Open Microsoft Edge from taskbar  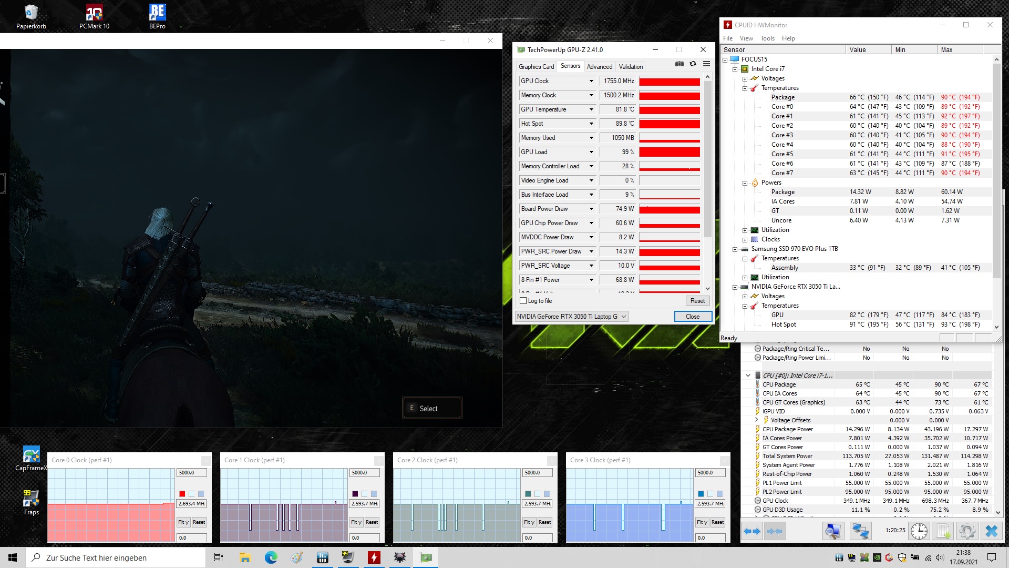271,557
